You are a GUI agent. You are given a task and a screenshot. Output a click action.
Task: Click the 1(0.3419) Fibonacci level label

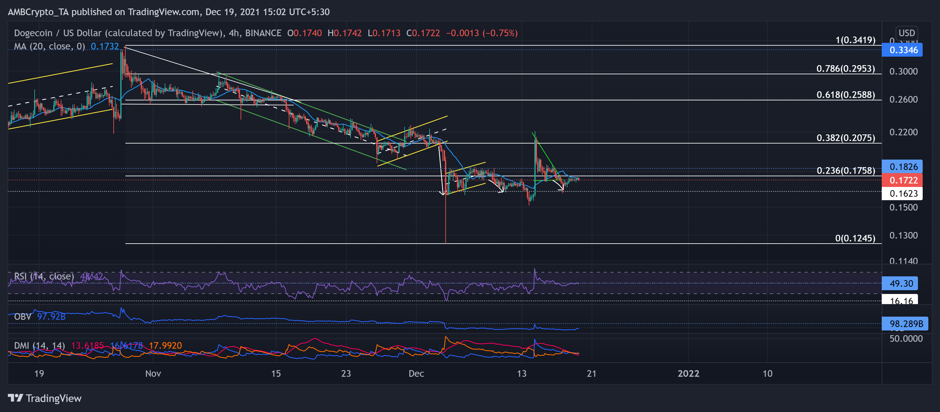(x=855, y=40)
